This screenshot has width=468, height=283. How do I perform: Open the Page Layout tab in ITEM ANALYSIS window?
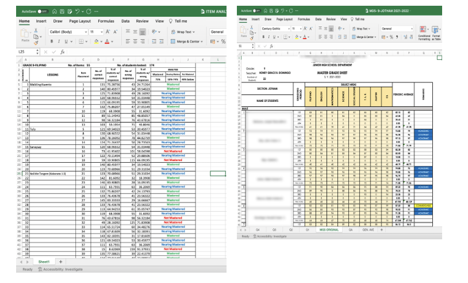[x=80, y=21]
